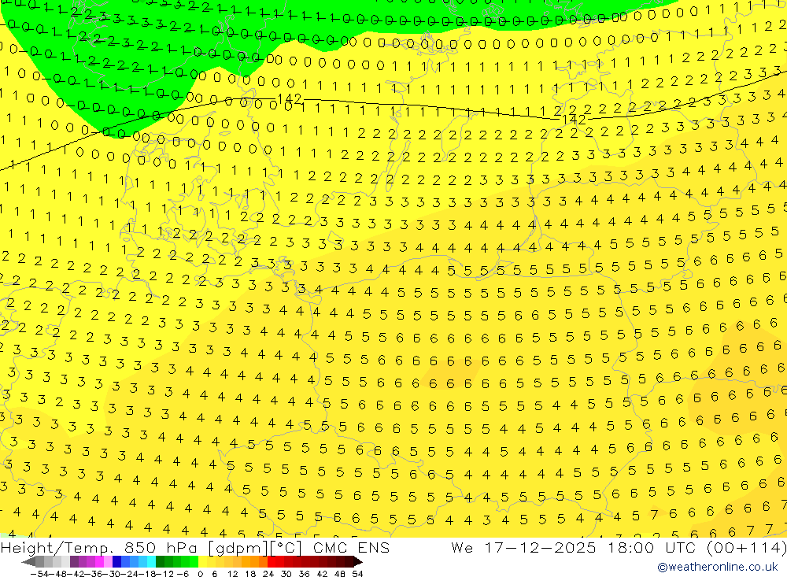Click the 0 legend scale value
787x577 pixels.
pos(200,574)
